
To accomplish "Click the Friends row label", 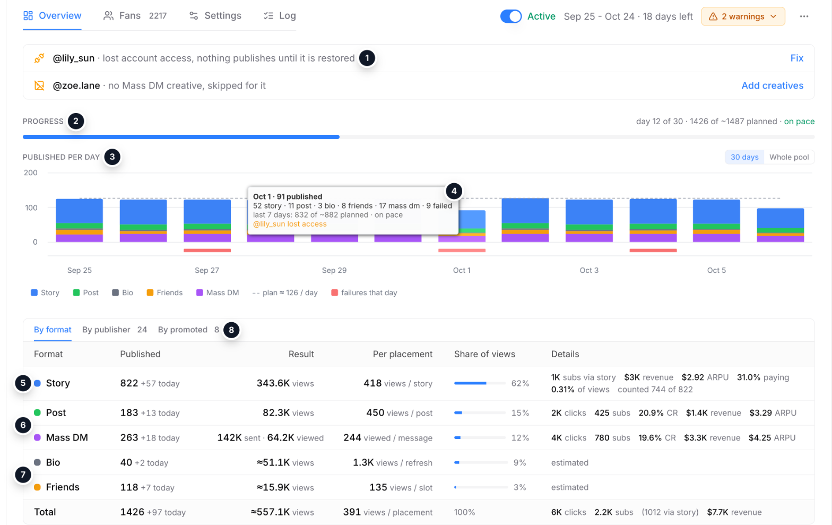I will (x=63, y=487).
